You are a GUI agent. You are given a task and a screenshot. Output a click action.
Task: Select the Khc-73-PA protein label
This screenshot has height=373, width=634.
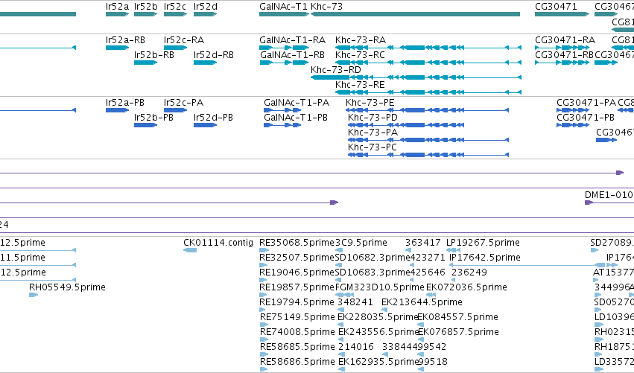pyautogui.click(x=373, y=133)
